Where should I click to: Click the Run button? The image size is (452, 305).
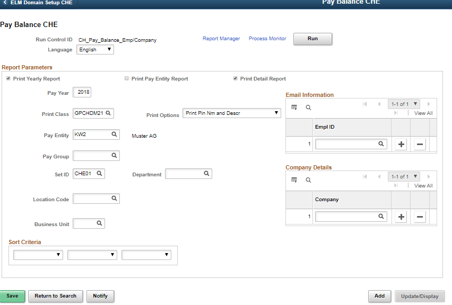tap(312, 39)
